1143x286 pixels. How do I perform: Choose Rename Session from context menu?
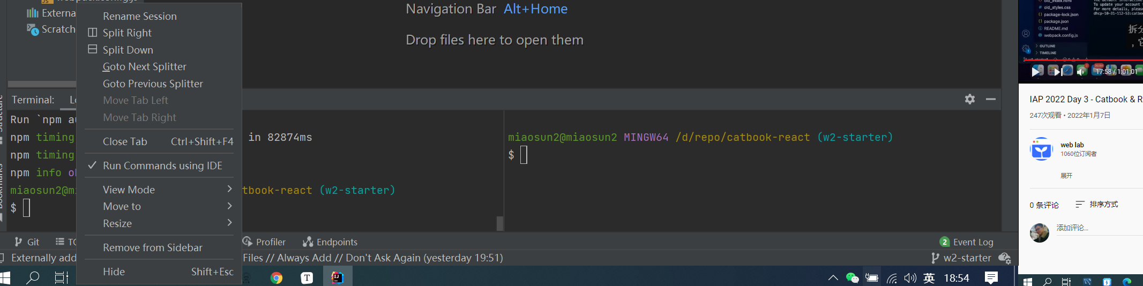pyautogui.click(x=140, y=16)
